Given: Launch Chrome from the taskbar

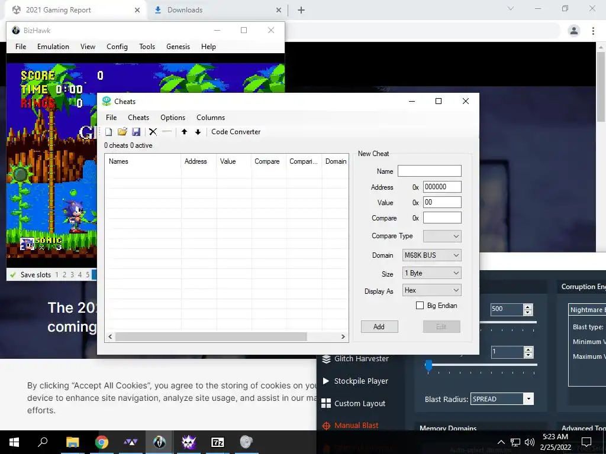Looking at the screenshot, I should (102, 442).
